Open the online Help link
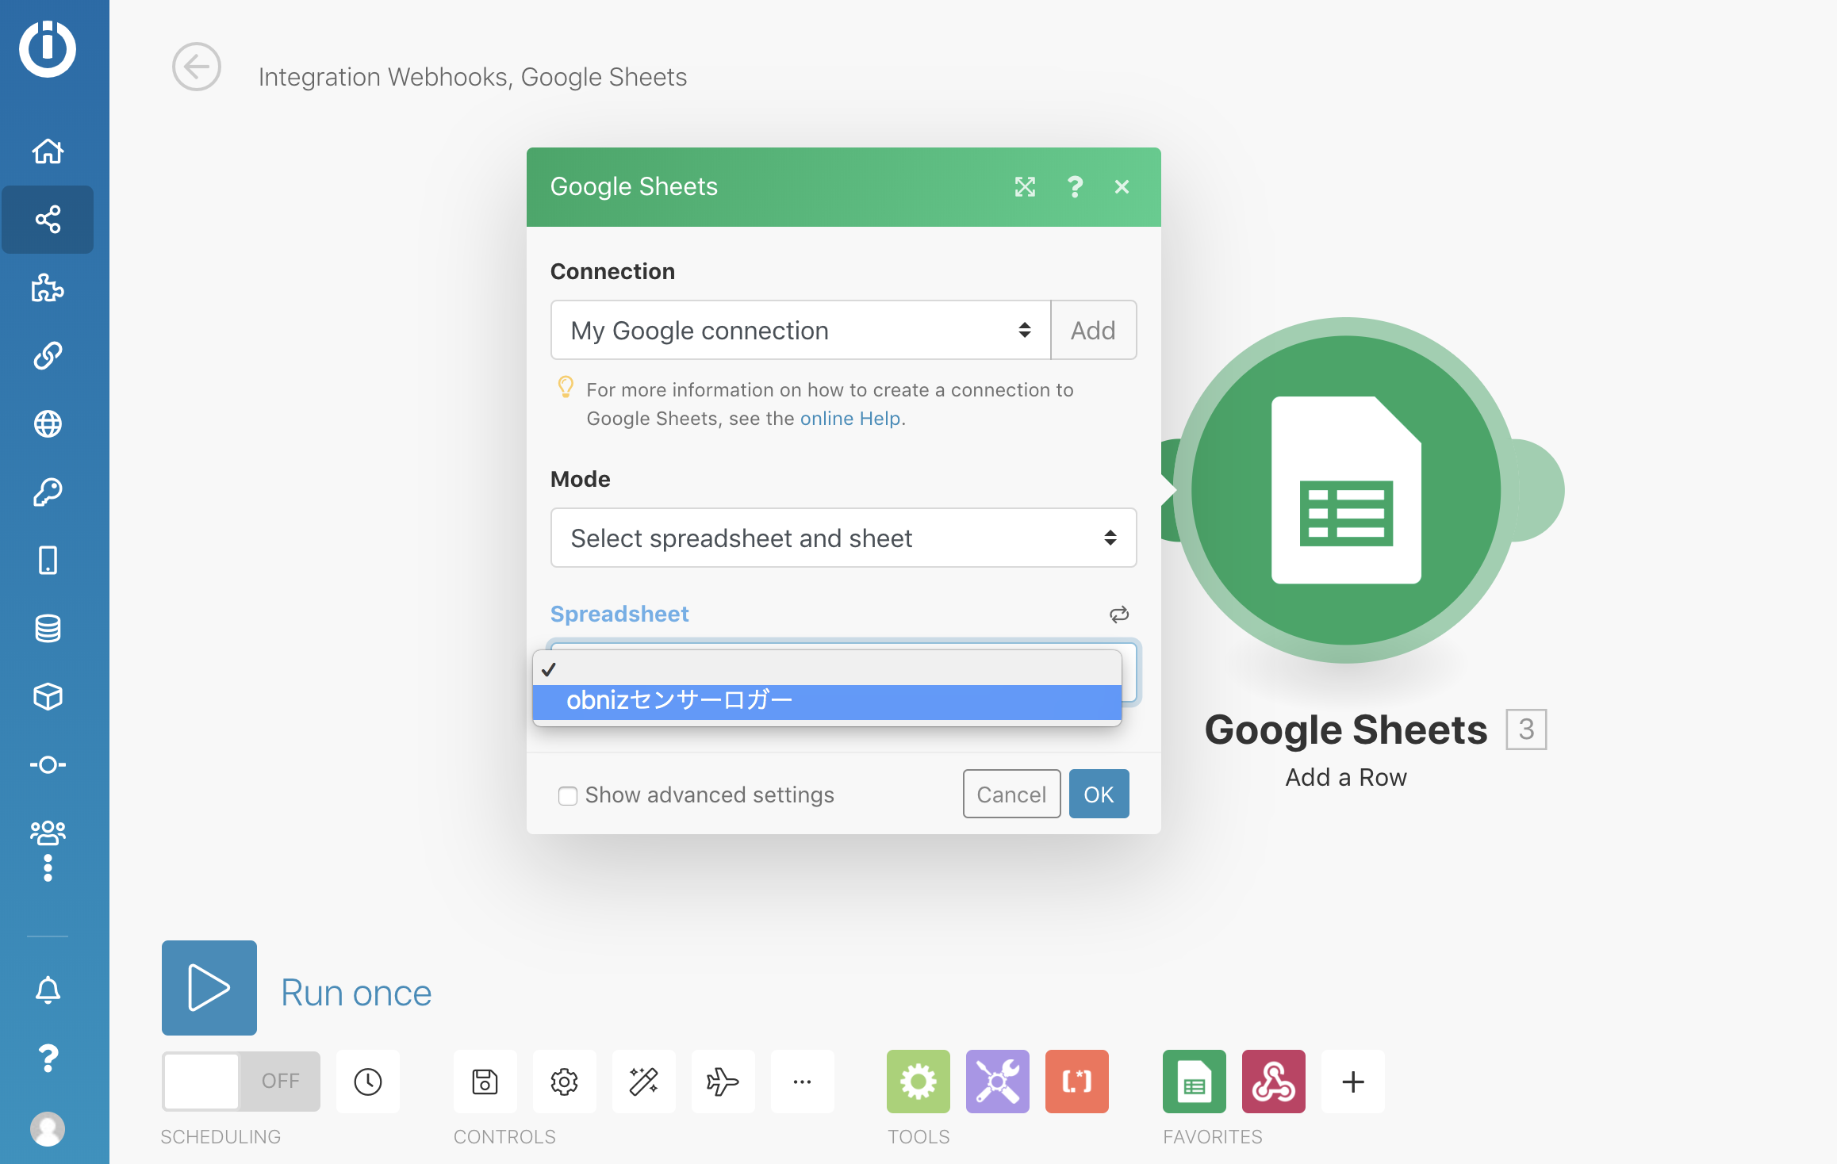 point(850,418)
